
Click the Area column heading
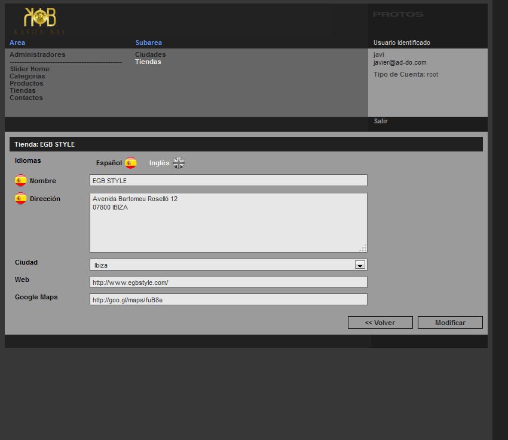point(17,43)
